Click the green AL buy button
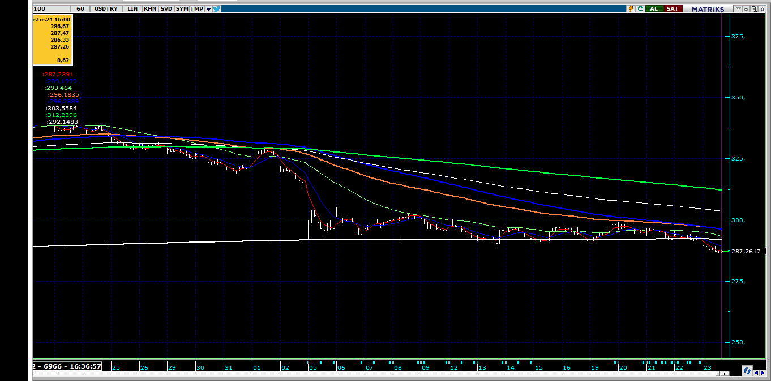 point(654,9)
